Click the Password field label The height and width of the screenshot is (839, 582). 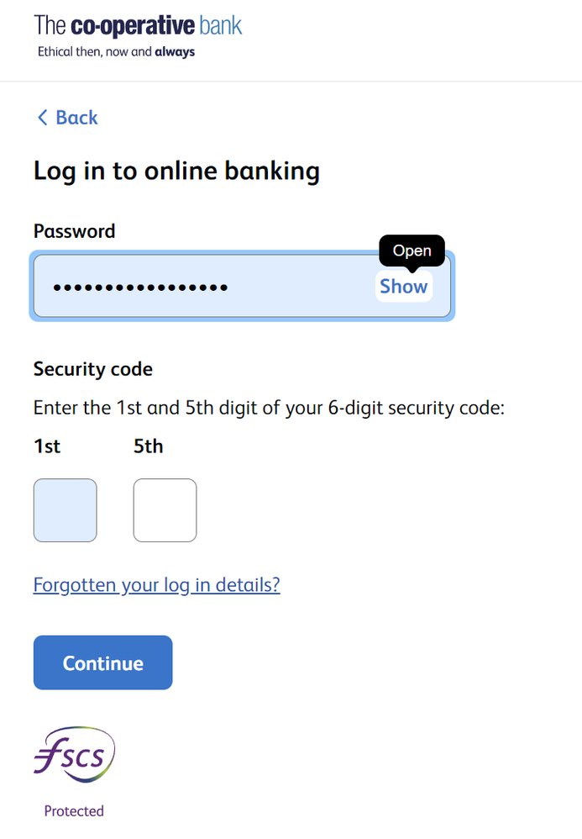pyautogui.click(x=74, y=231)
